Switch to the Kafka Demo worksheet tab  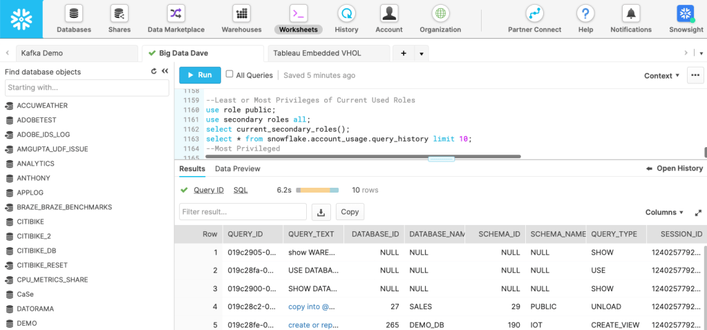pos(77,53)
